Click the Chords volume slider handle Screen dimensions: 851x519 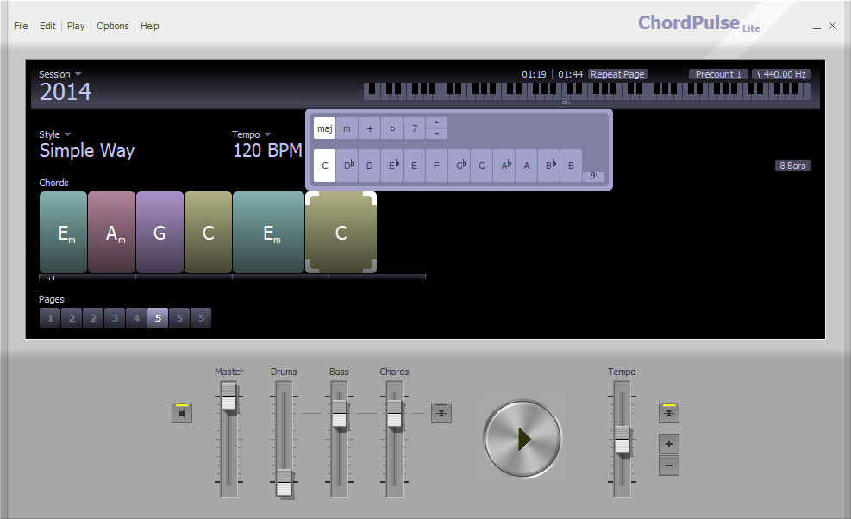[x=395, y=415]
